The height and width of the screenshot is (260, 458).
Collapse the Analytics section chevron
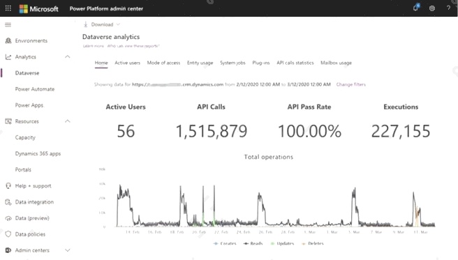click(68, 57)
